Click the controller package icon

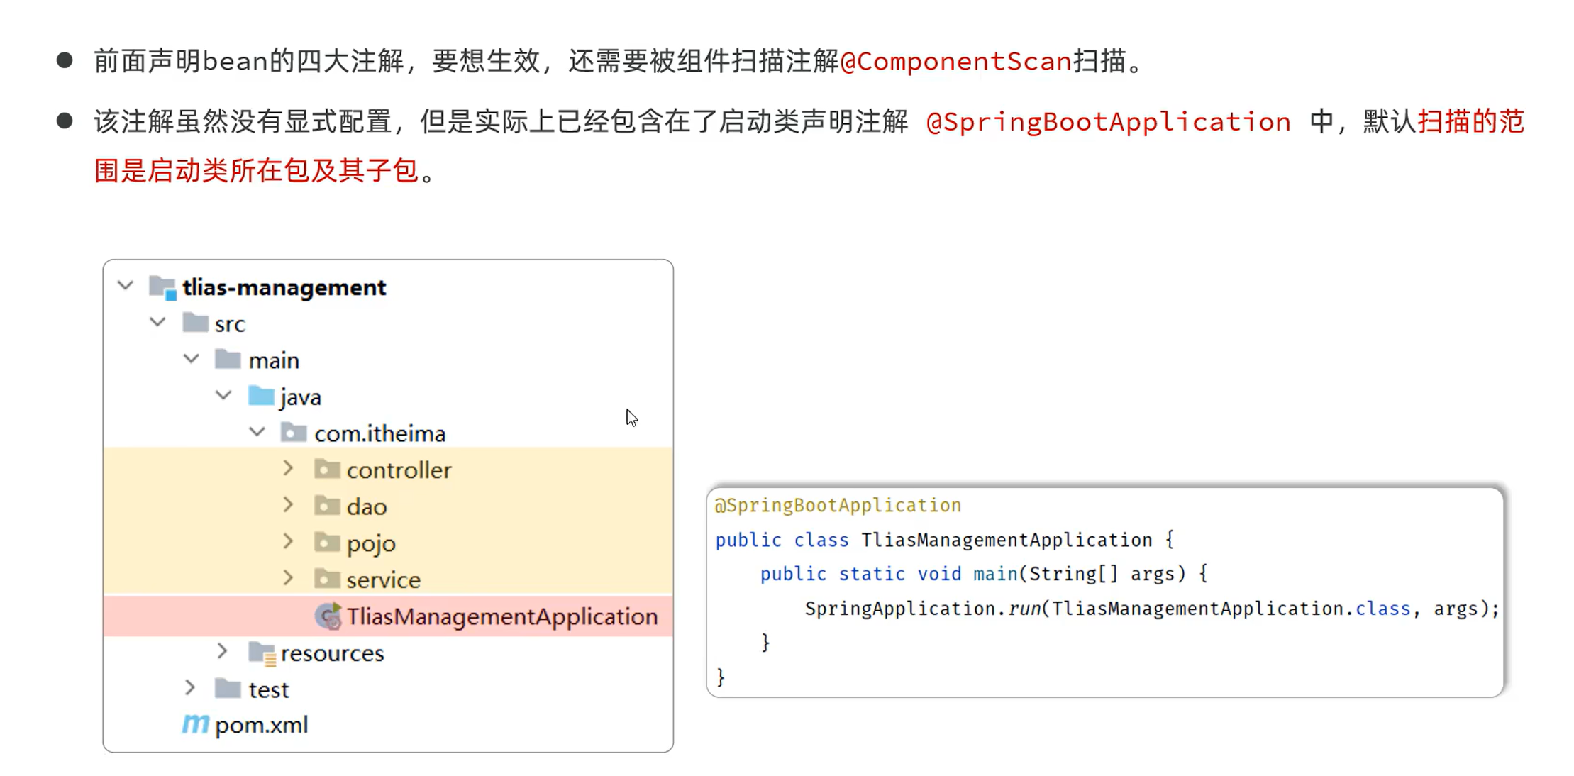coord(326,470)
